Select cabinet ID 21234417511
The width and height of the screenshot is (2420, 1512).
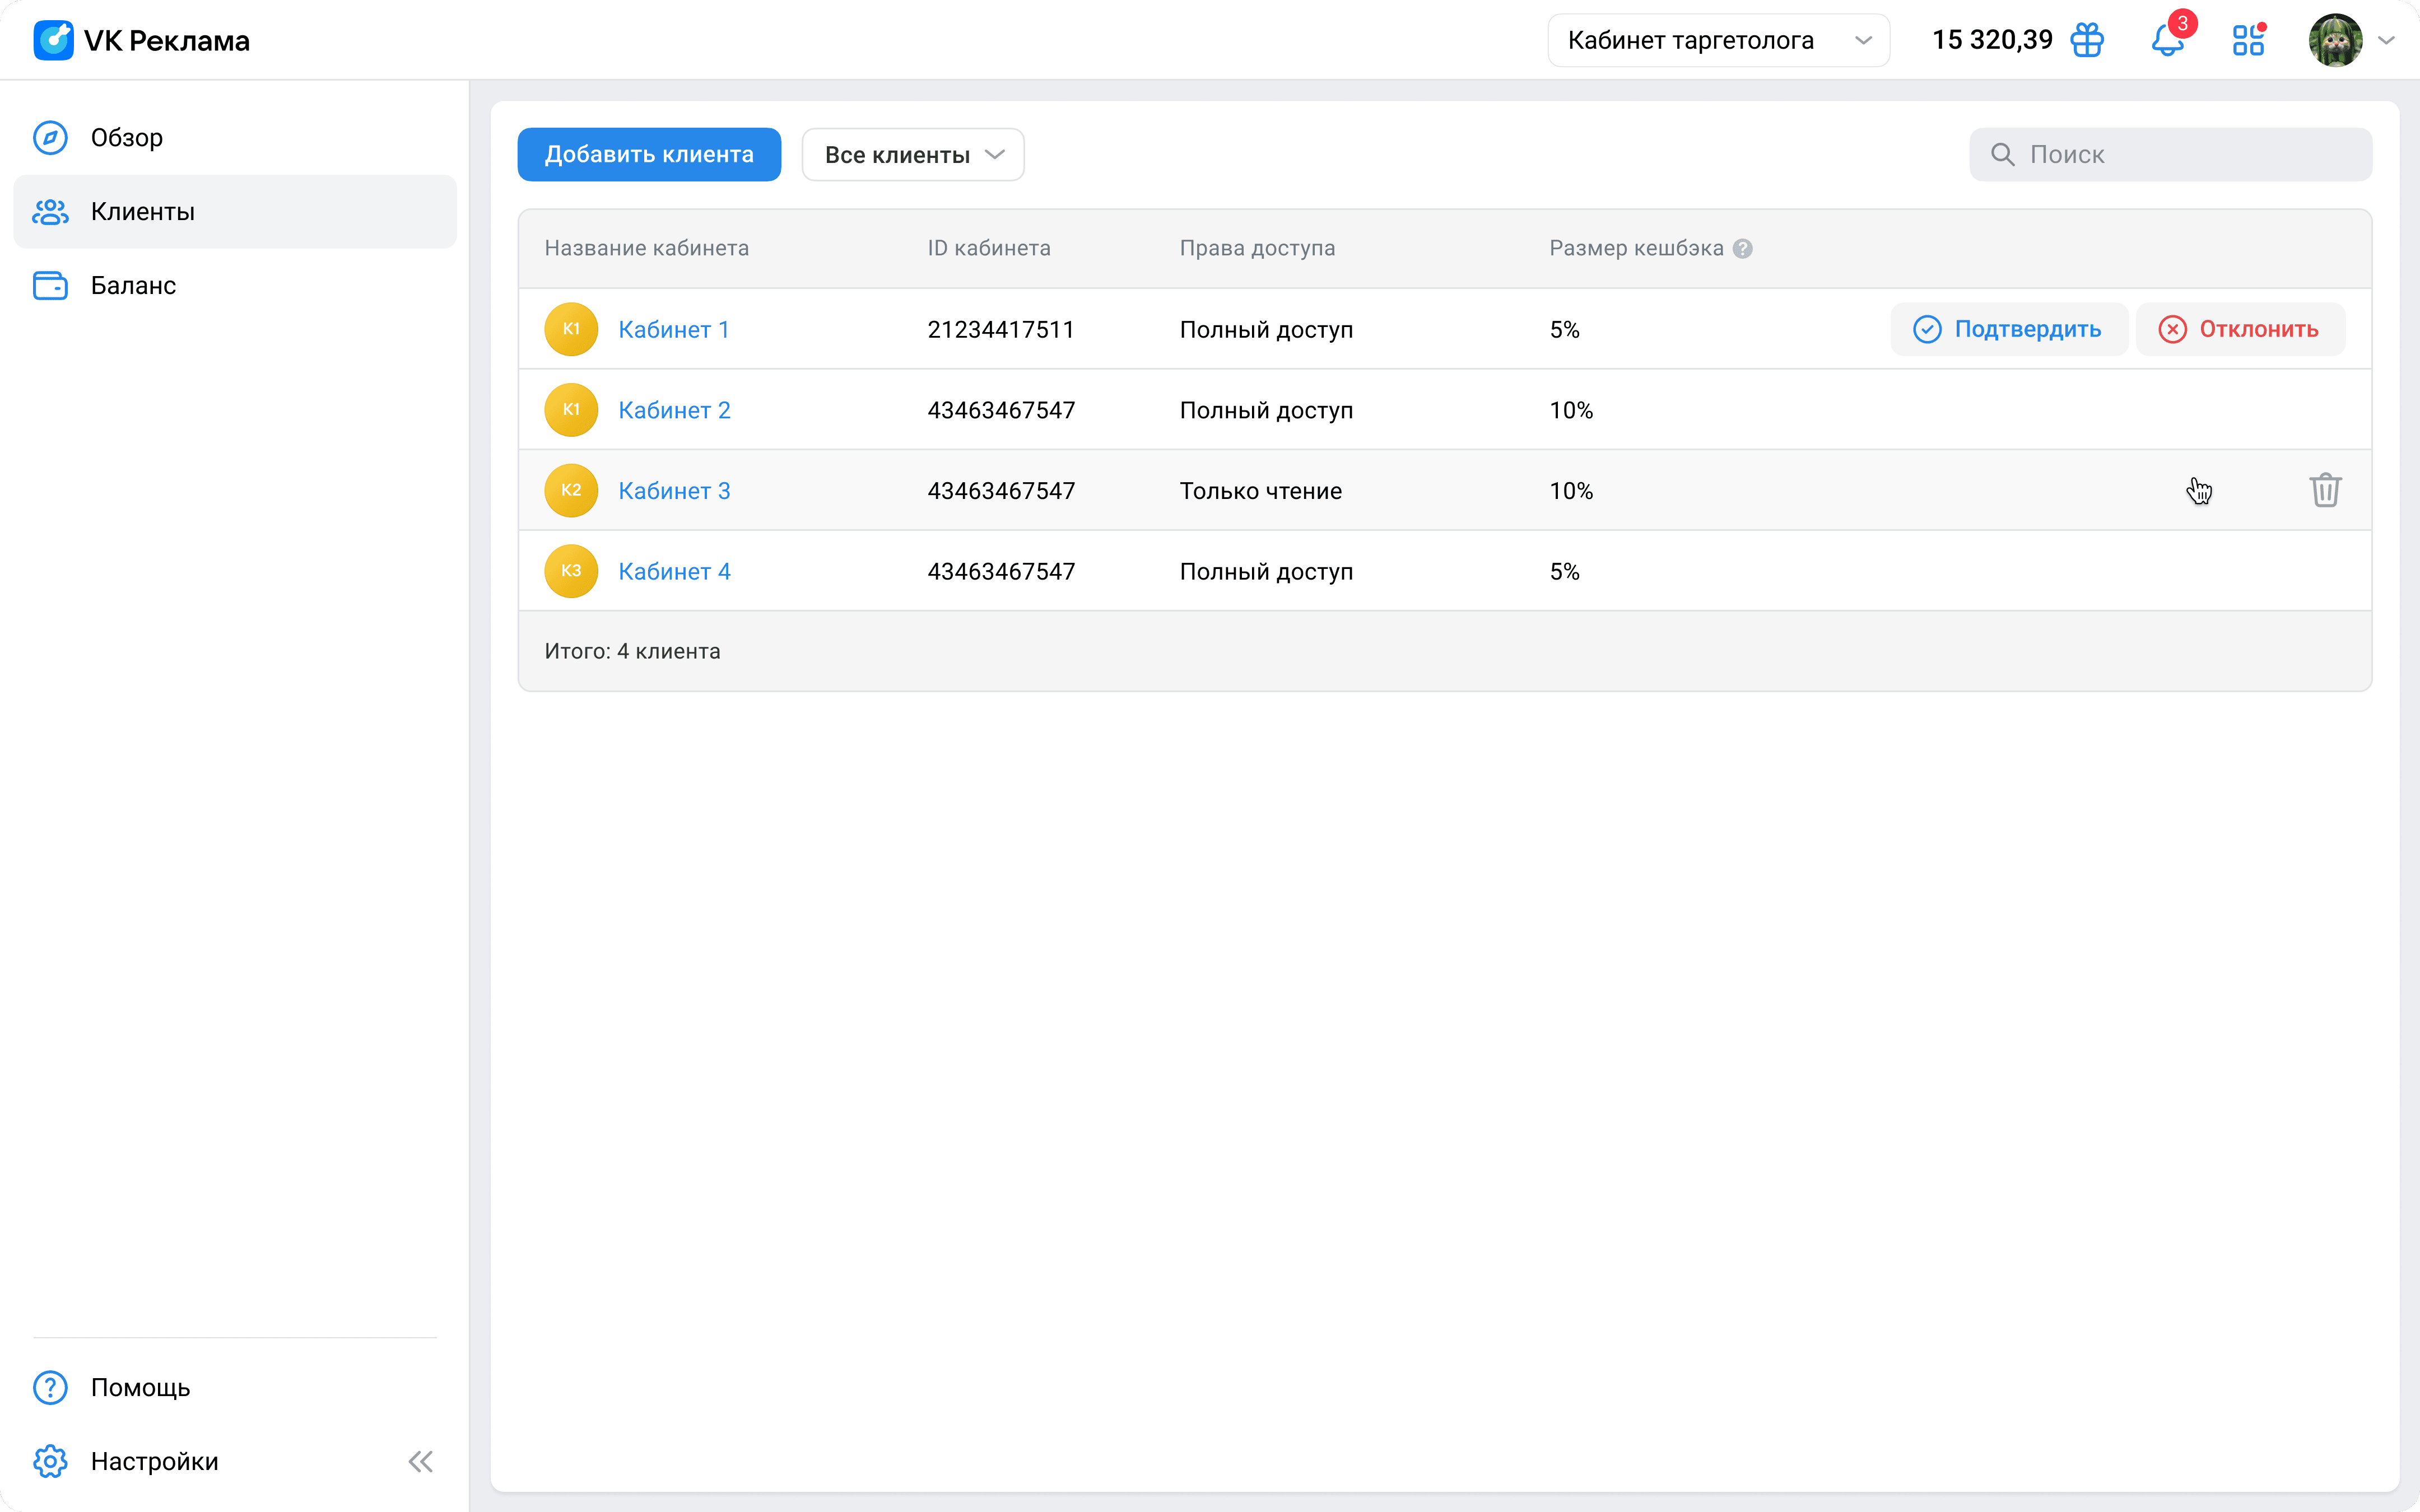pos(1000,329)
